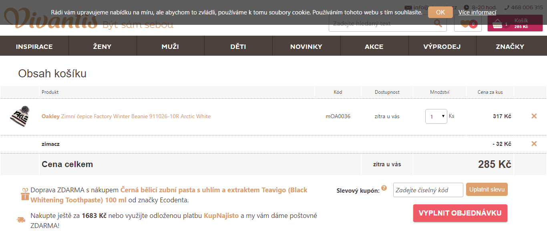547x240 pixels.
Task: Open the MUŽI menu category
Action: (170, 46)
